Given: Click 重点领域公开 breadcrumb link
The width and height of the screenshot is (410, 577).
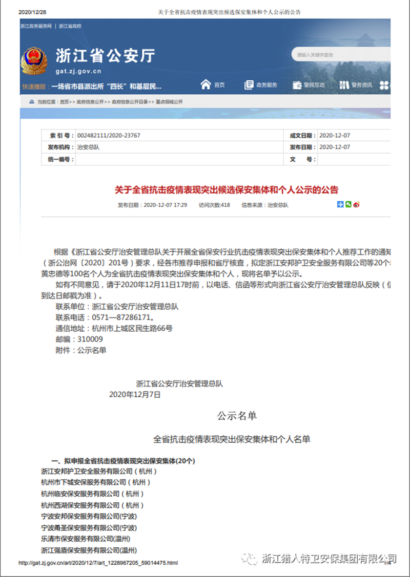Looking at the screenshot, I should click(x=169, y=102).
